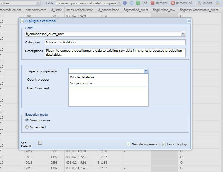Click the table info icon
The image size is (223, 172).
coord(125,3)
